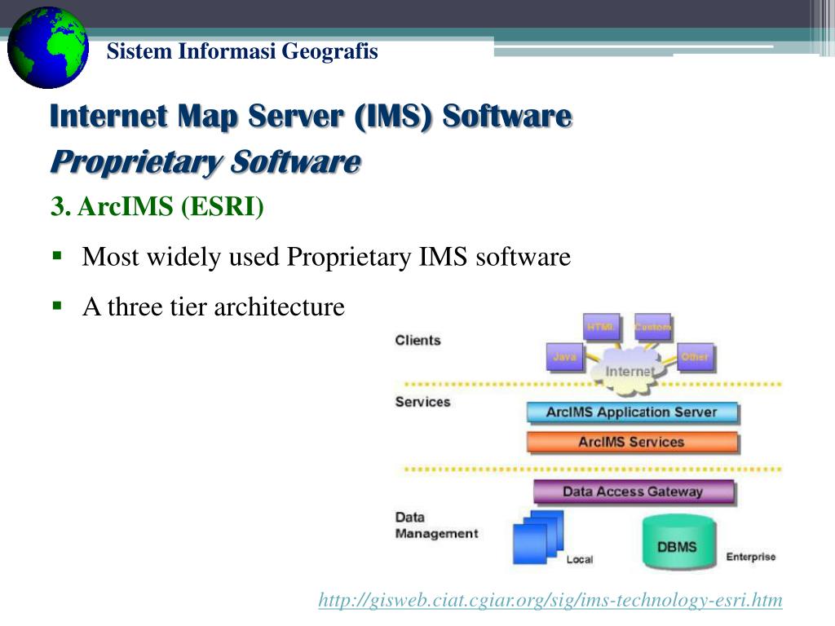The height and width of the screenshot is (626, 835).
Task: Click the ArcIMS Application Server bar
Action: [x=632, y=412]
